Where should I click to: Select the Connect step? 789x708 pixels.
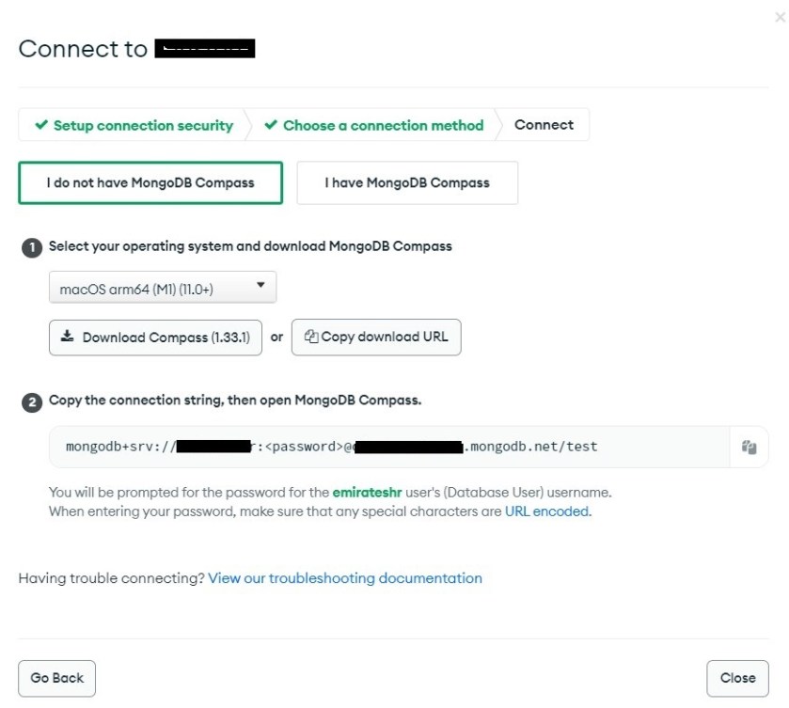point(544,125)
